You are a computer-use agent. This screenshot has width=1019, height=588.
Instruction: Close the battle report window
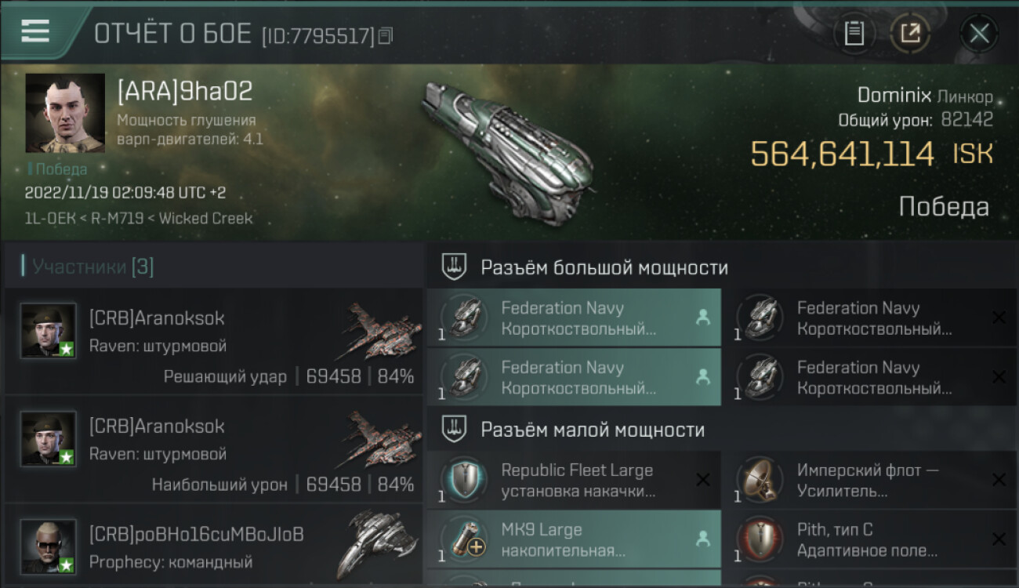(x=979, y=33)
